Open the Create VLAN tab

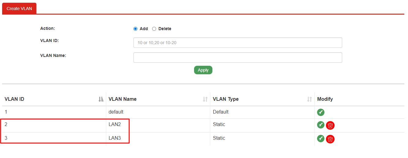click(19, 9)
